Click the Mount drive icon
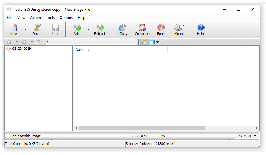This screenshot has height=155, width=266. (178, 27)
